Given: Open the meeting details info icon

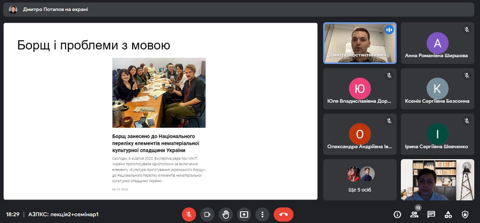Looking at the screenshot, I should 397,215.
